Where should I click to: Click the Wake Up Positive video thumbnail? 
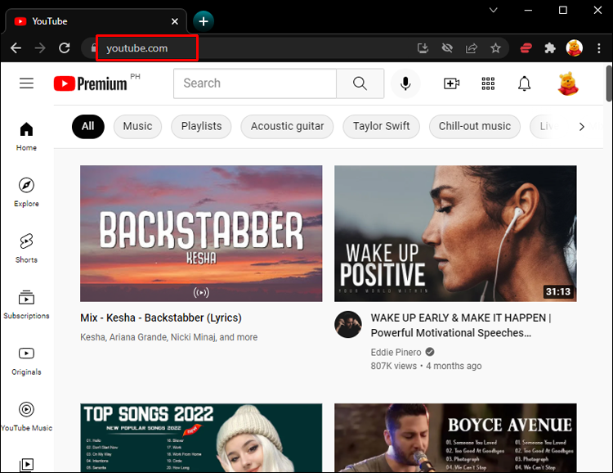coord(455,233)
